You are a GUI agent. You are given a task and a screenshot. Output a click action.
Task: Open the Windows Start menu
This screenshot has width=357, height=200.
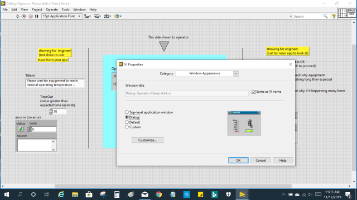[x=7, y=194]
